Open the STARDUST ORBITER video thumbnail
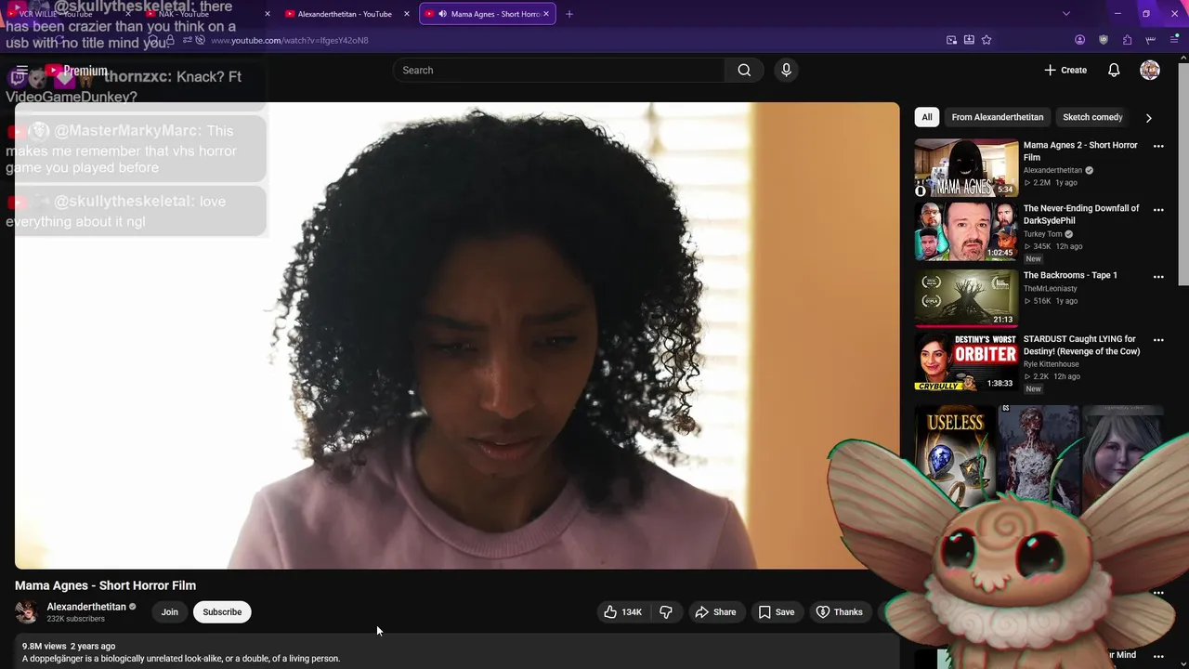Screen dimensions: 1189x669 click(966, 362)
